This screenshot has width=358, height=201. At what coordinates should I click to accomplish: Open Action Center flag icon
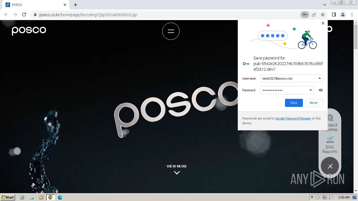[331, 197]
